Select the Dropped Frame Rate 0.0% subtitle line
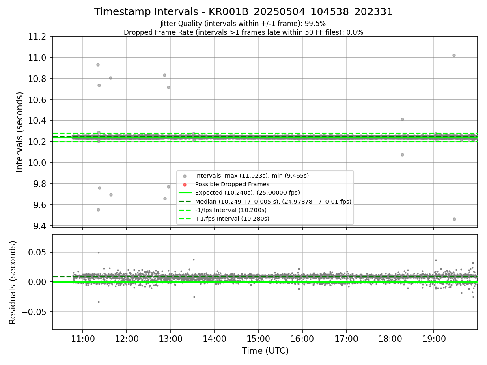The width and height of the screenshot is (487, 365). click(x=243, y=32)
